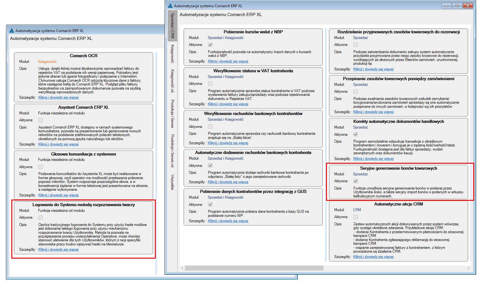This screenshot has width=484, height=285.
Task: Maximize the right Automatyzacje window
Action: [x=457, y=5]
